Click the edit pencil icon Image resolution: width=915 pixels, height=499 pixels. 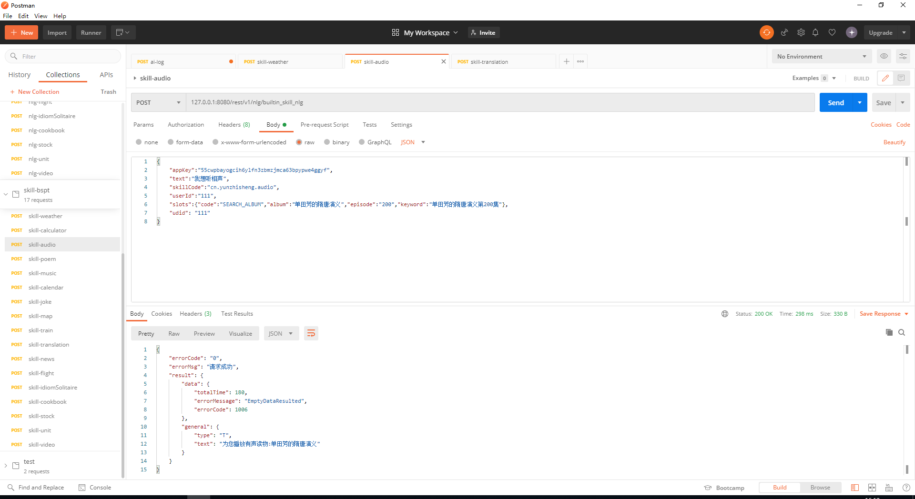click(885, 78)
